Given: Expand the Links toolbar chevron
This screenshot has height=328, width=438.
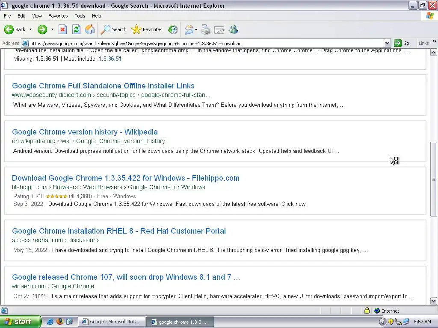Looking at the screenshot, I should tap(435, 41).
